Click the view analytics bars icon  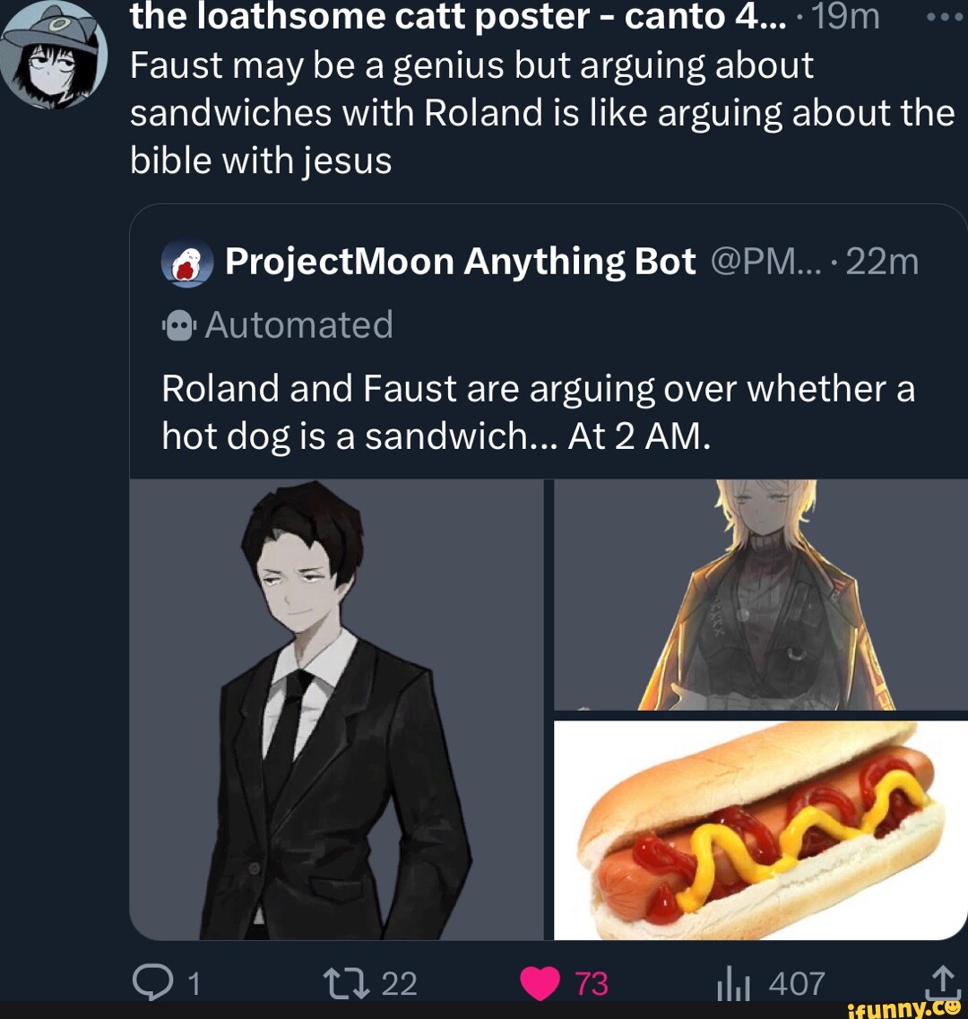[x=734, y=983]
